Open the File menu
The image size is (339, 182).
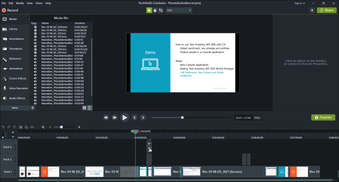pyautogui.click(x=4, y=3)
